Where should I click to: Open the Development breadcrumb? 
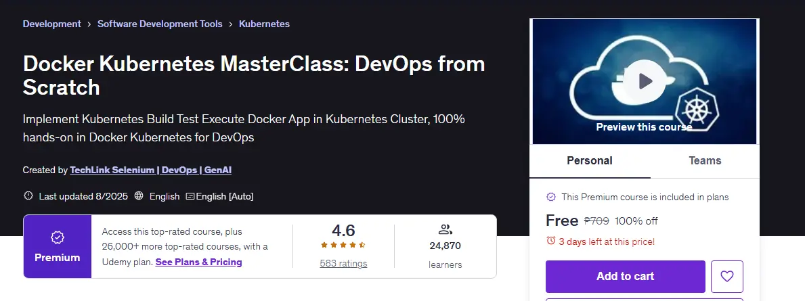tap(52, 24)
